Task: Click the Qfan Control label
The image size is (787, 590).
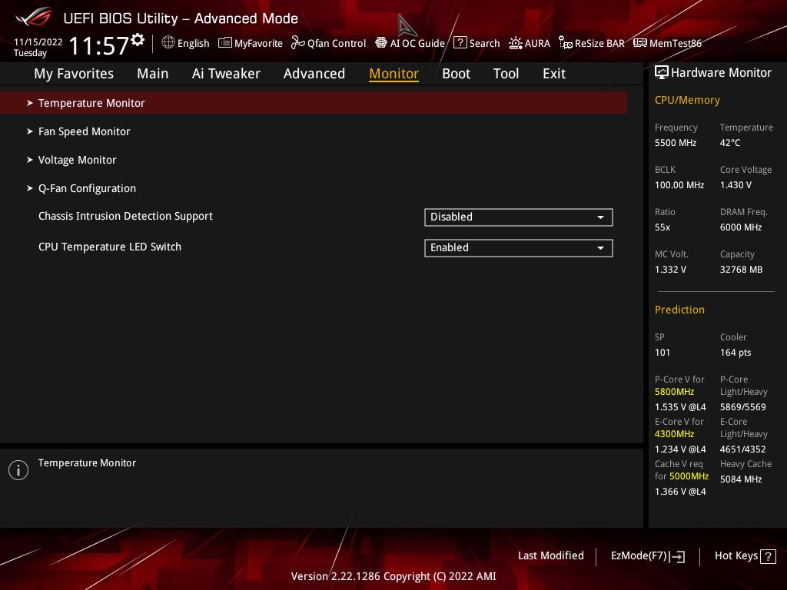Action: click(x=337, y=43)
